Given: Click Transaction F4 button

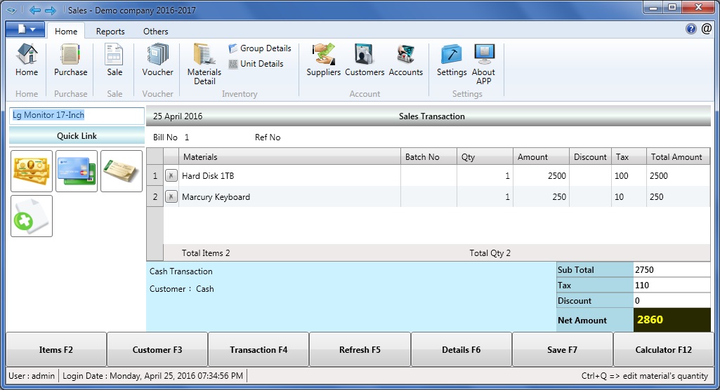Looking at the screenshot, I should [x=258, y=350].
